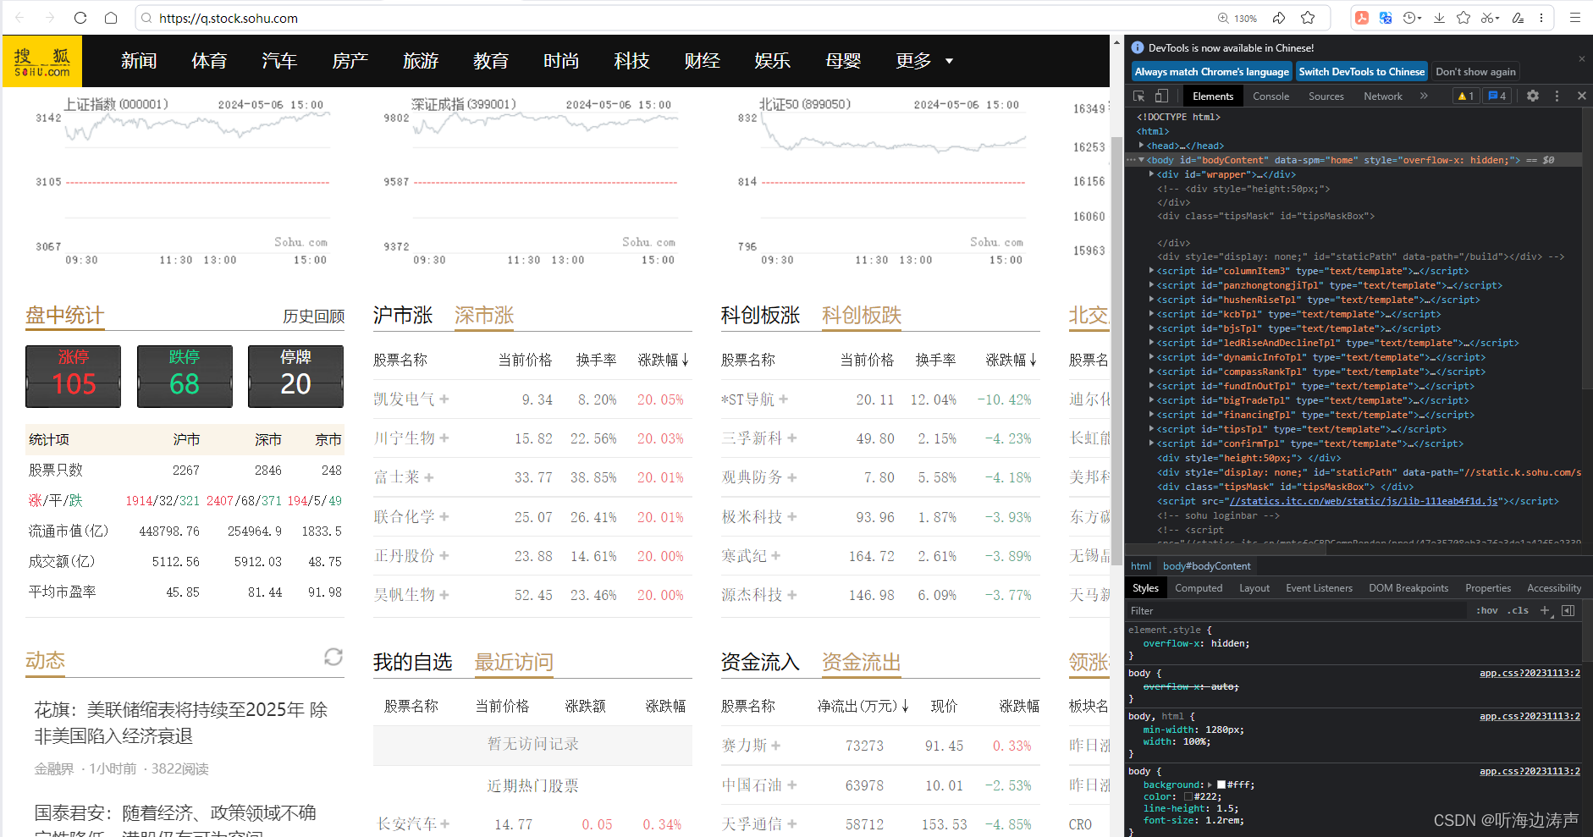Click the browser back arrow

[20, 18]
